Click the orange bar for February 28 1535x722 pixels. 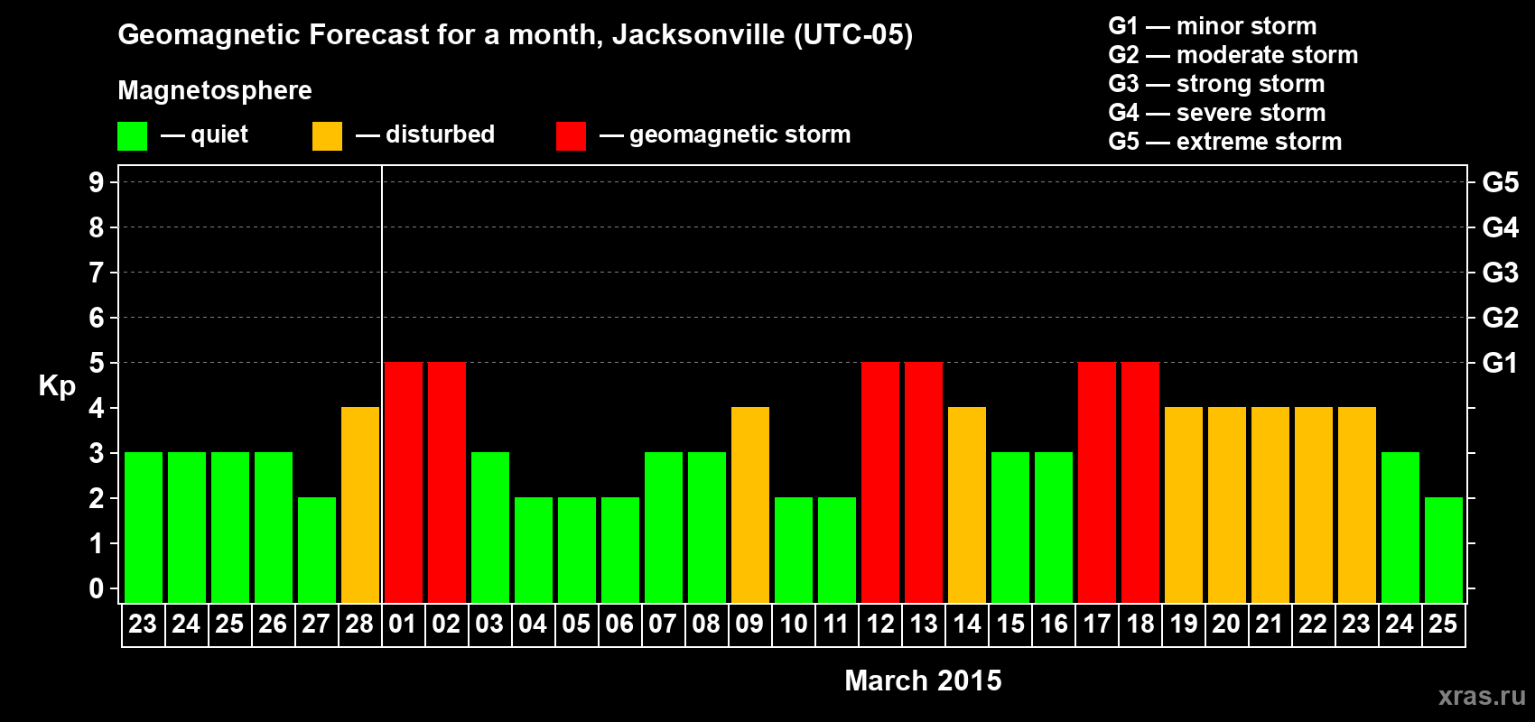pos(360,504)
